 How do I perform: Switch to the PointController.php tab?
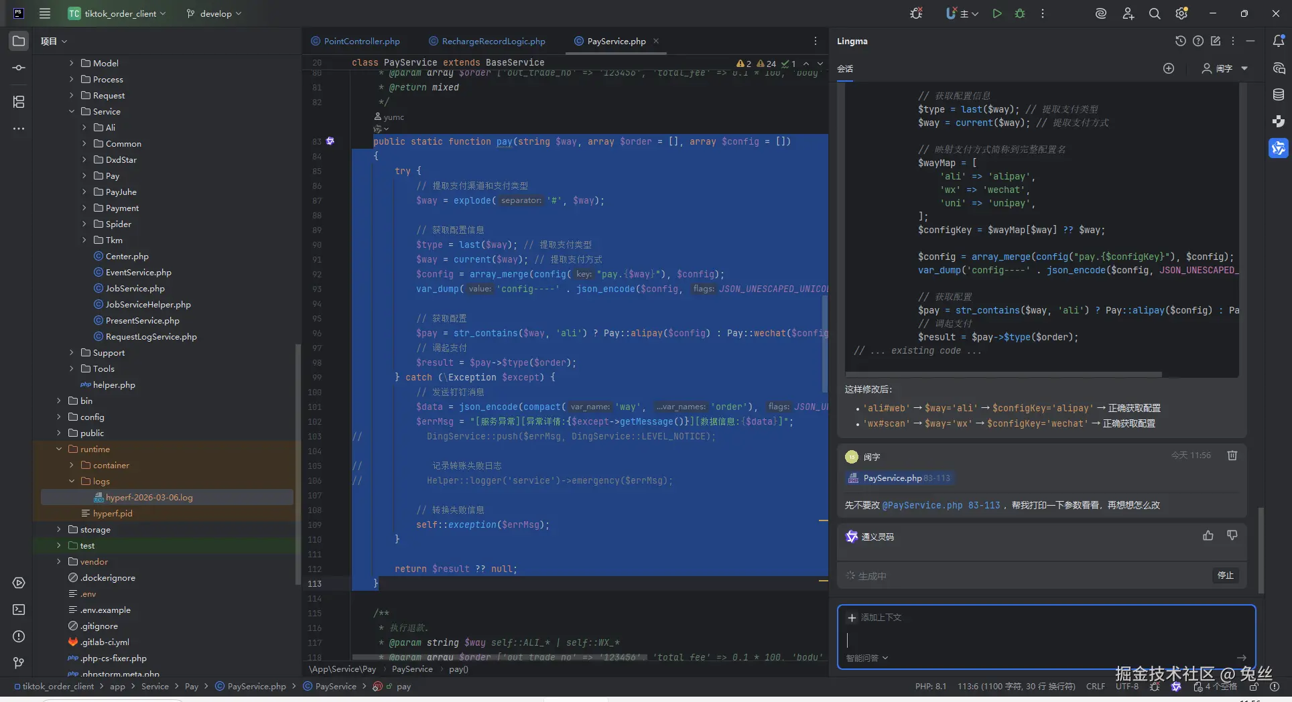coord(361,41)
